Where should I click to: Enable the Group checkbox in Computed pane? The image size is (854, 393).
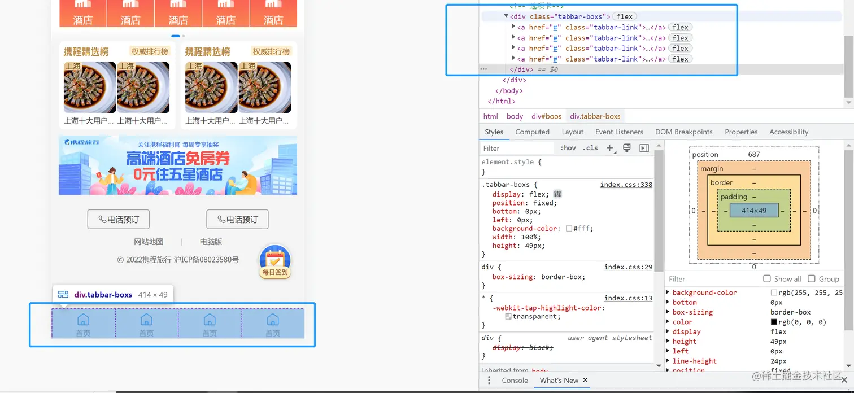(x=812, y=278)
